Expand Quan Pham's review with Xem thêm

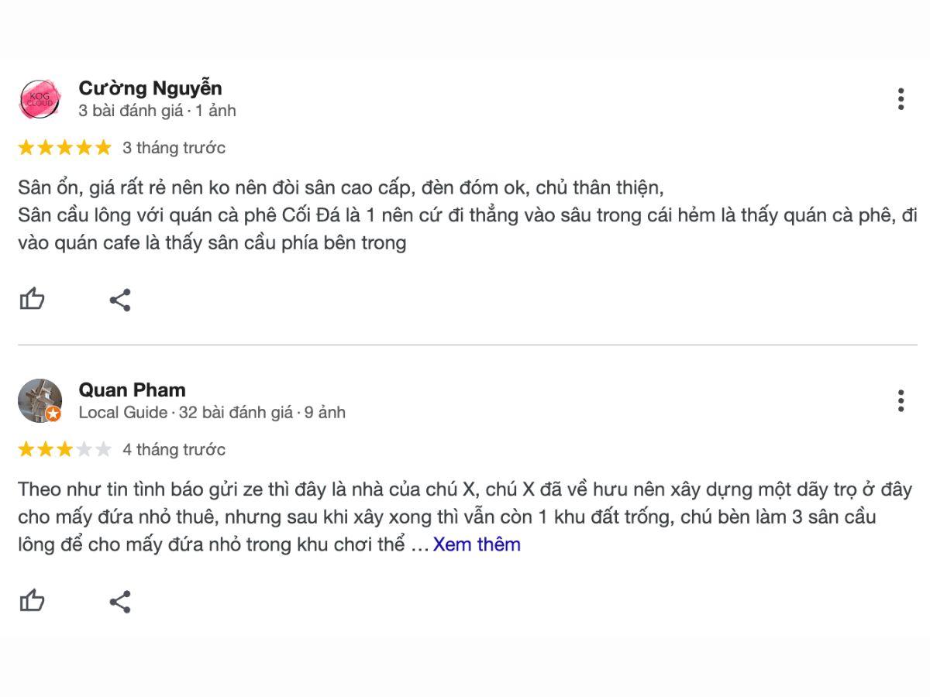pyautogui.click(x=477, y=544)
